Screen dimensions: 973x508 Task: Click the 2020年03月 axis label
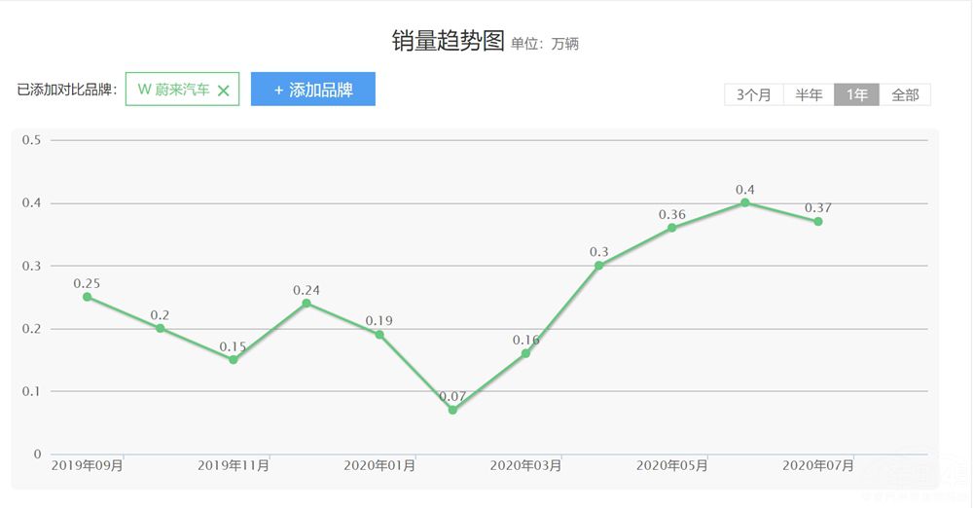click(525, 465)
